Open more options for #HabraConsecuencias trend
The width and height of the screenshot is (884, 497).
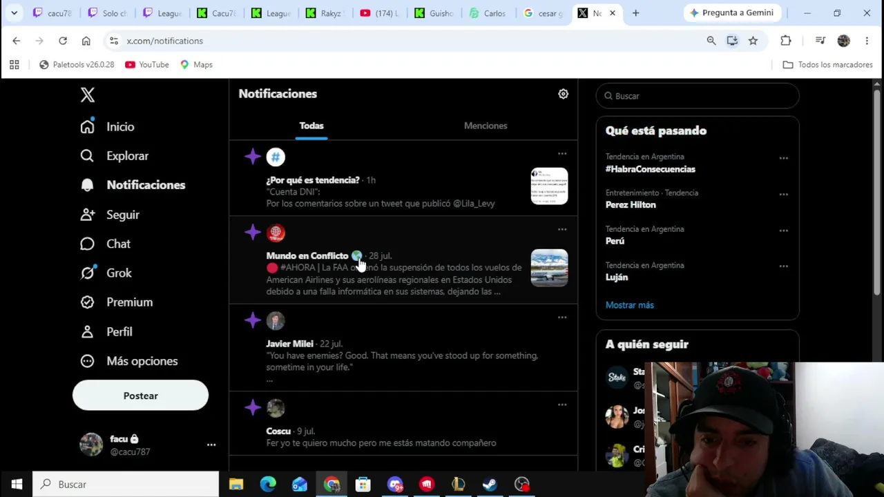pos(783,158)
